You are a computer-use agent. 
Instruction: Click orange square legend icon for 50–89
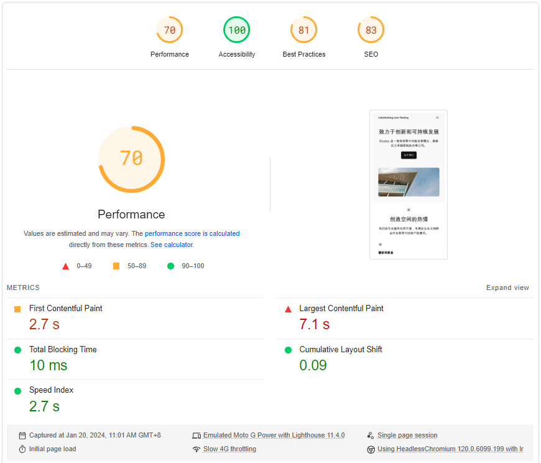click(116, 266)
